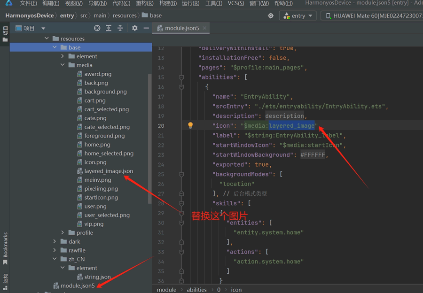The height and width of the screenshot is (293, 423).
Task: Click icon in editor bottom breadcrumb
Action: tap(236, 290)
